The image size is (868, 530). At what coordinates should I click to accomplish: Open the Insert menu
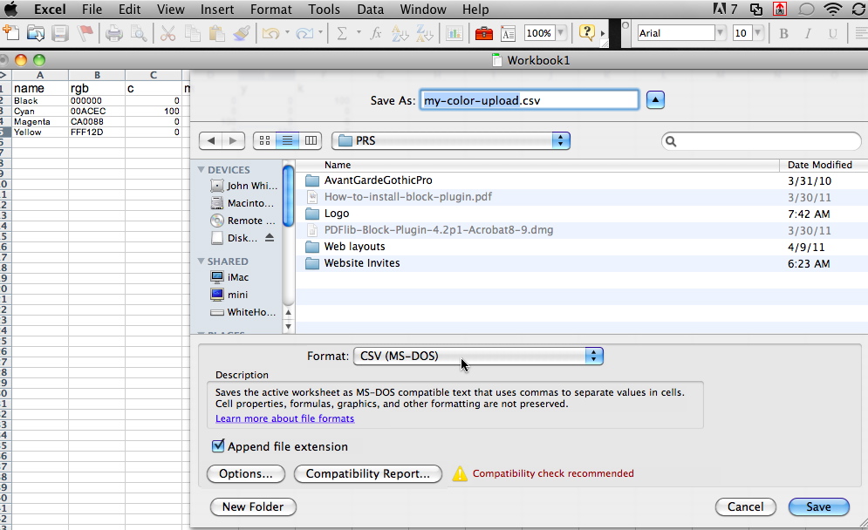coord(217,10)
